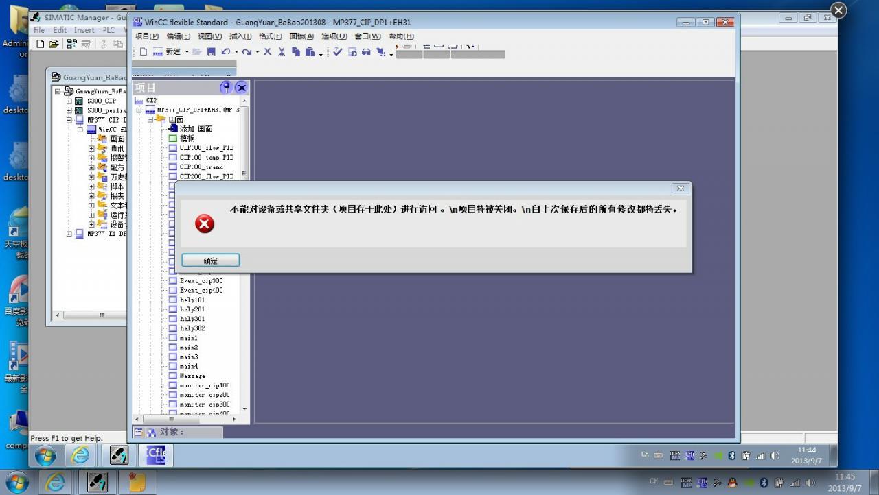This screenshot has height=495, width=879.
Task: Open the 选项(O) menu in WinCC flexible
Action: [x=334, y=36]
